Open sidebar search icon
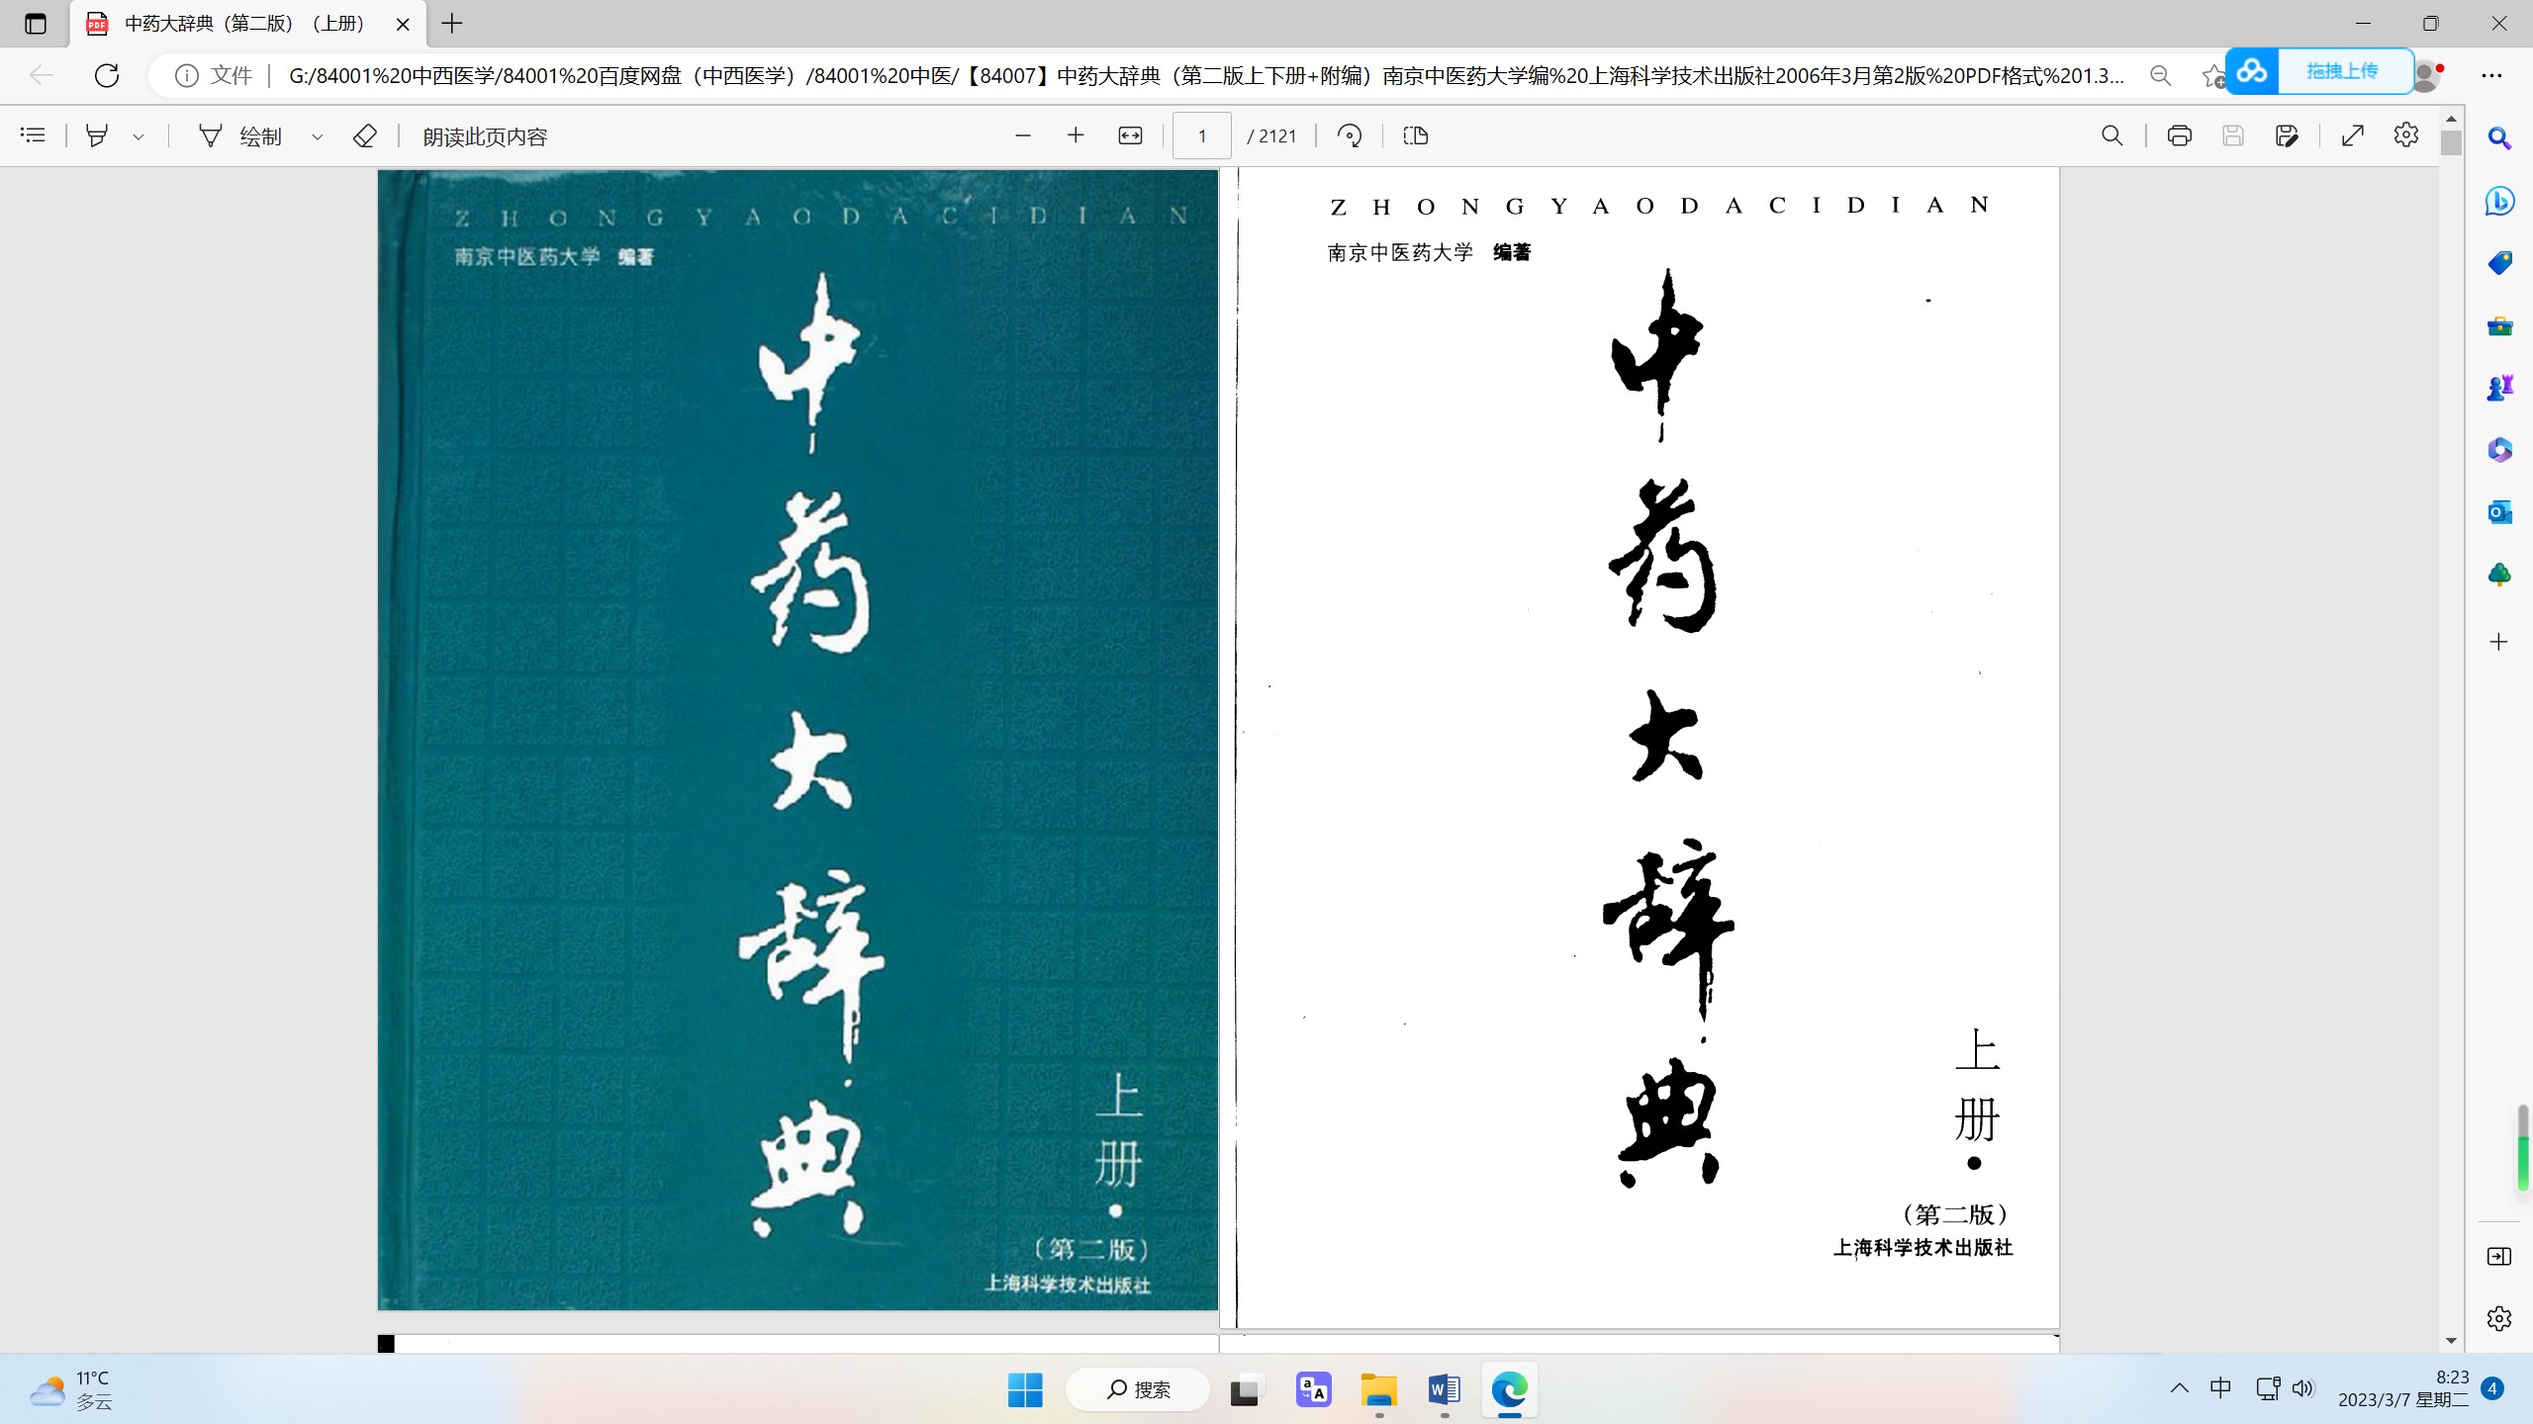The image size is (2533, 1424). coord(2499,138)
